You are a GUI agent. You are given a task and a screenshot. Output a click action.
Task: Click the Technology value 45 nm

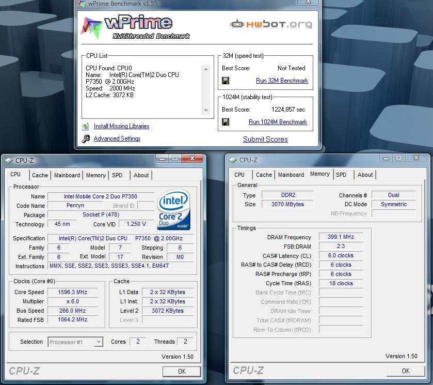pyautogui.click(x=62, y=224)
